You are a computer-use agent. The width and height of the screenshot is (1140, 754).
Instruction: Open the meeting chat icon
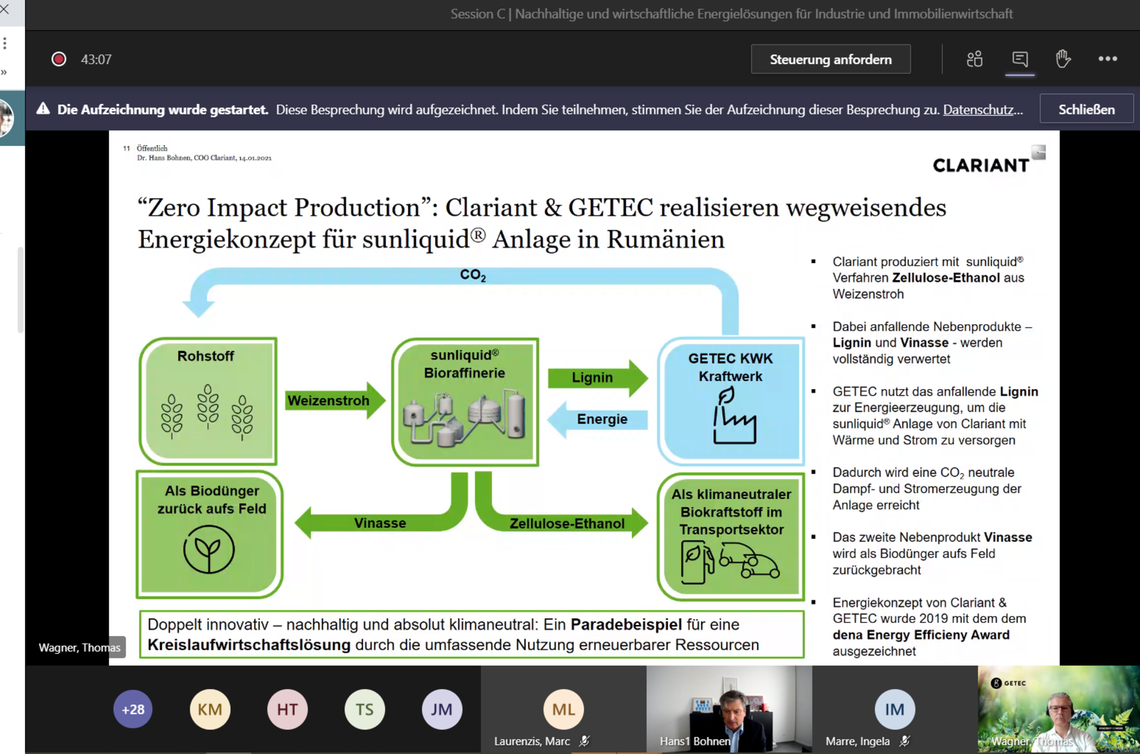pyautogui.click(x=1020, y=59)
